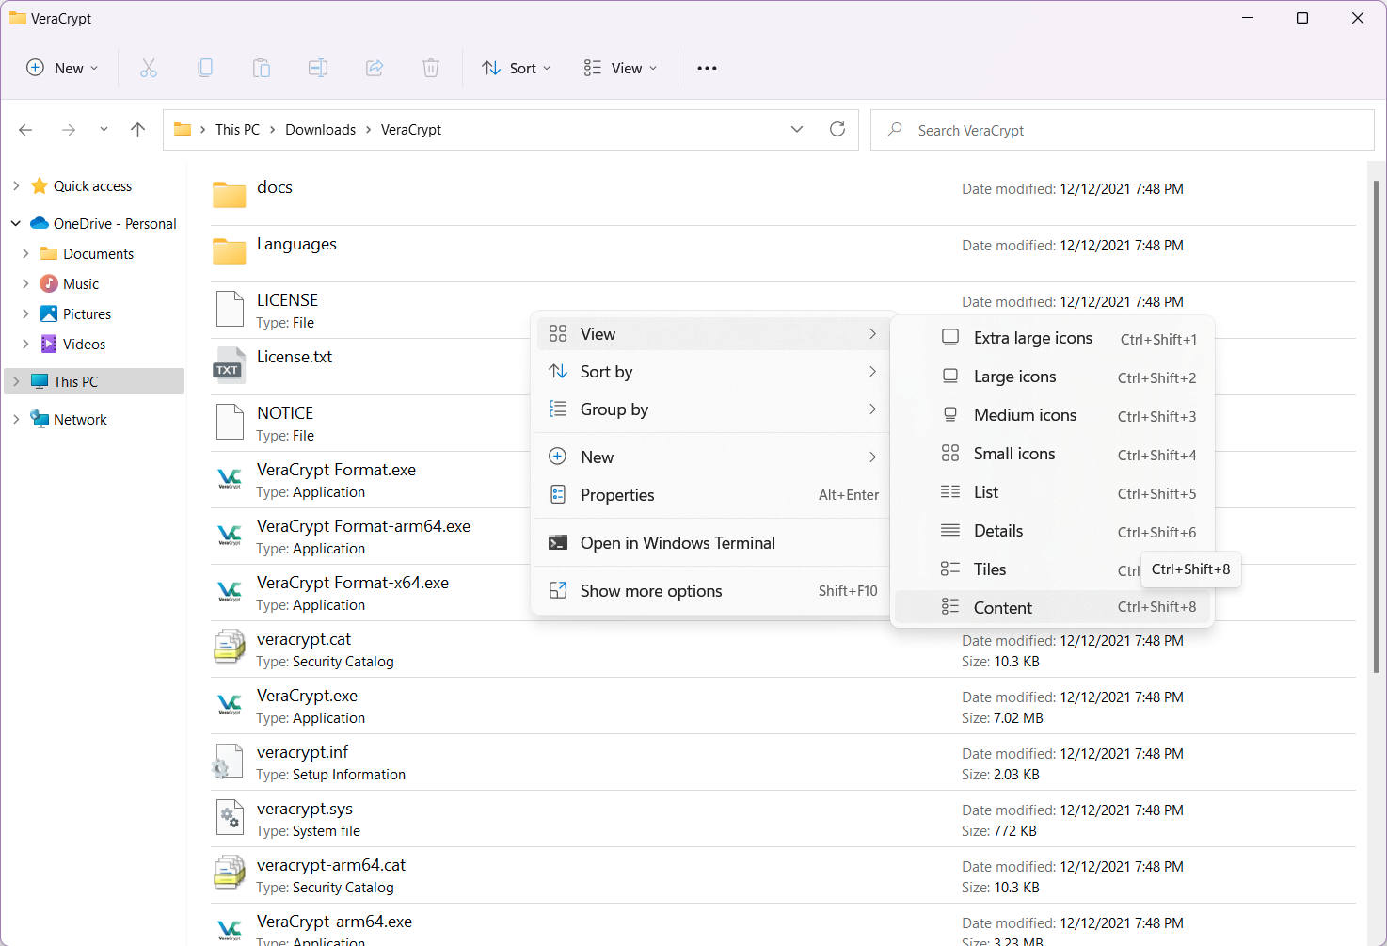The width and height of the screenshot is (1387, 946).
Task: Expand the Network tree item
Action: tap(16, 418)
